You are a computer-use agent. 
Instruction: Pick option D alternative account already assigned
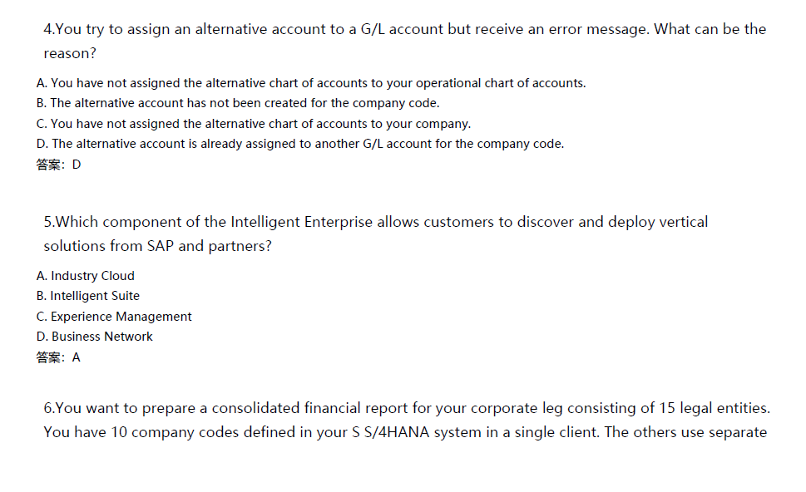[x=300, y=144]
